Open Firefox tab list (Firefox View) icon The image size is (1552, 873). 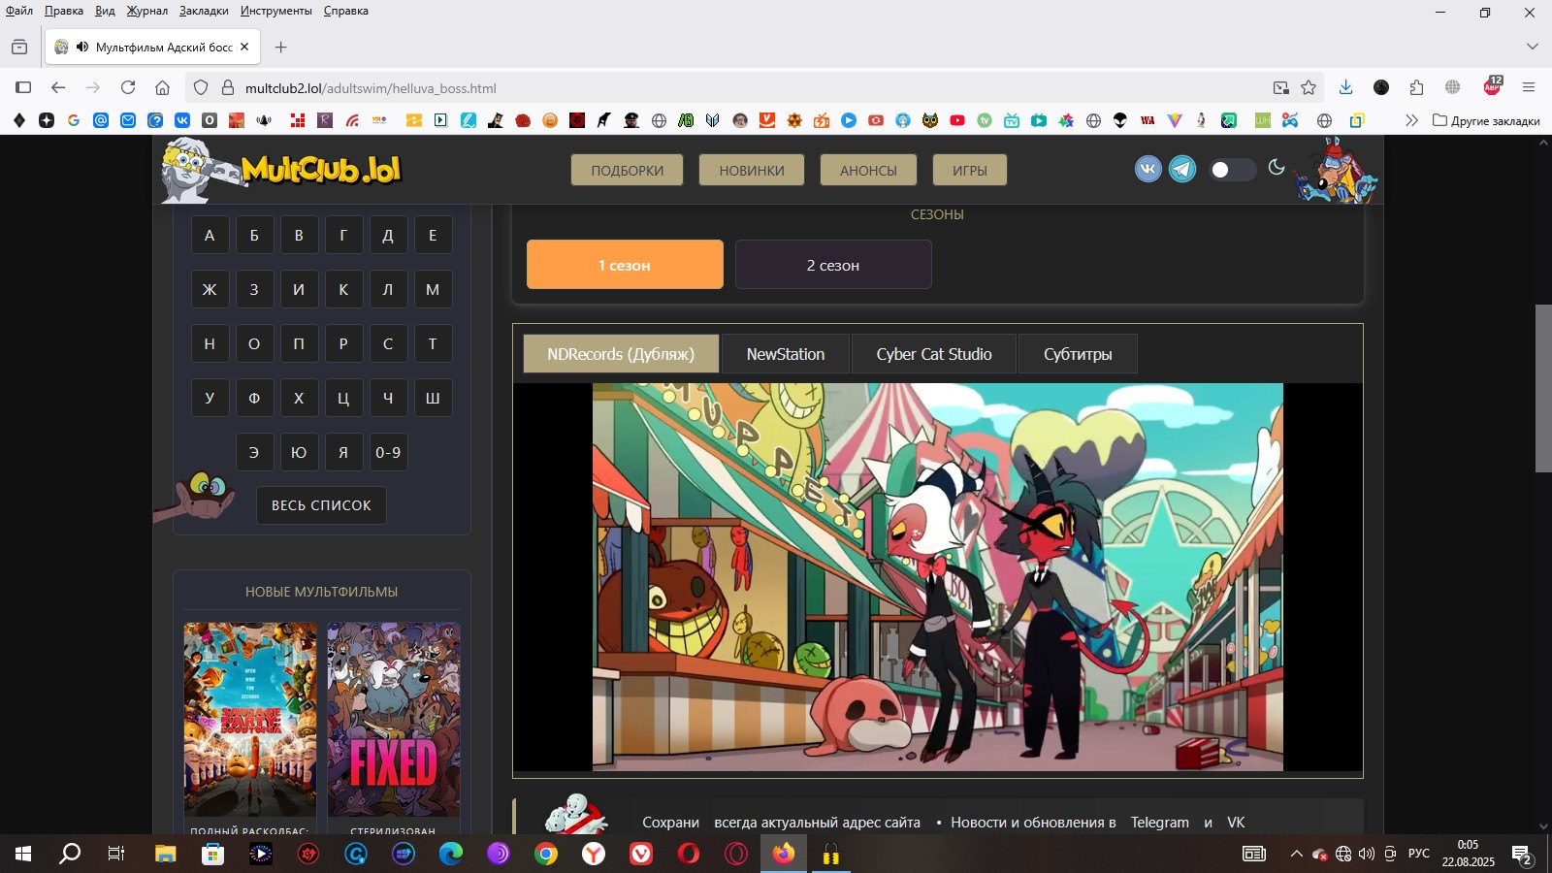click(x=19, y=47)
